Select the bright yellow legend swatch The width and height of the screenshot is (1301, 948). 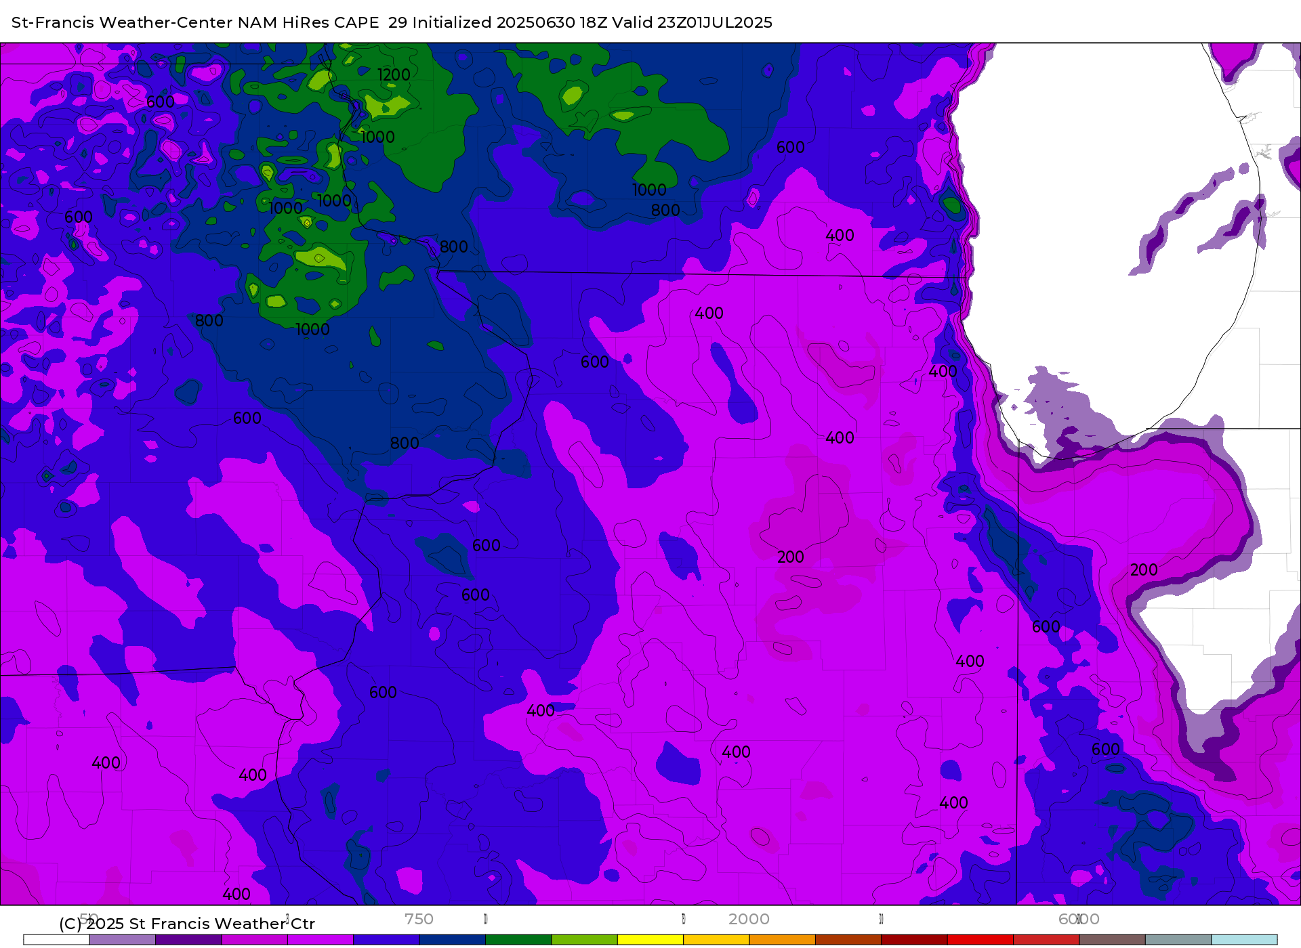tap(650, 940)
